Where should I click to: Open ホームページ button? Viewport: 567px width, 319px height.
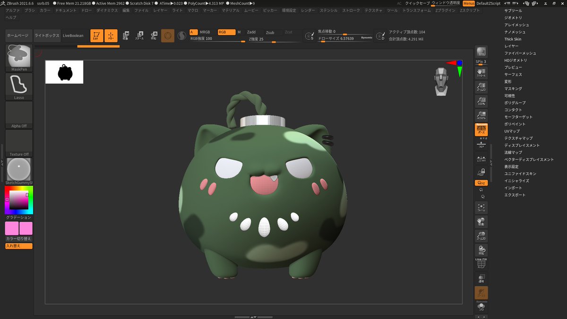19,35
